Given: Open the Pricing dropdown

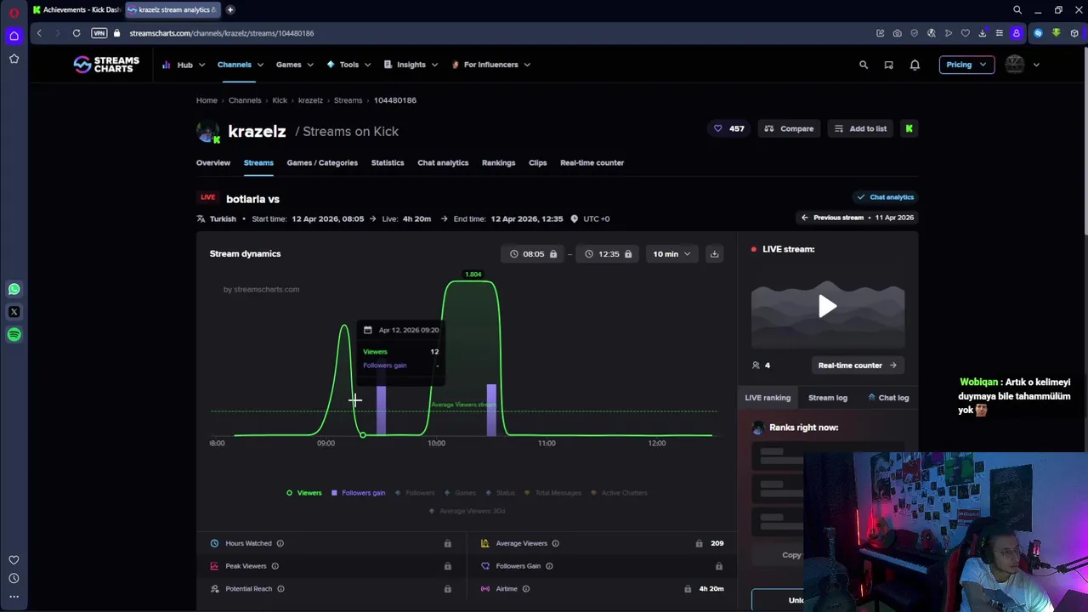Looking at the screenshot, I should (x=966, y=65).
